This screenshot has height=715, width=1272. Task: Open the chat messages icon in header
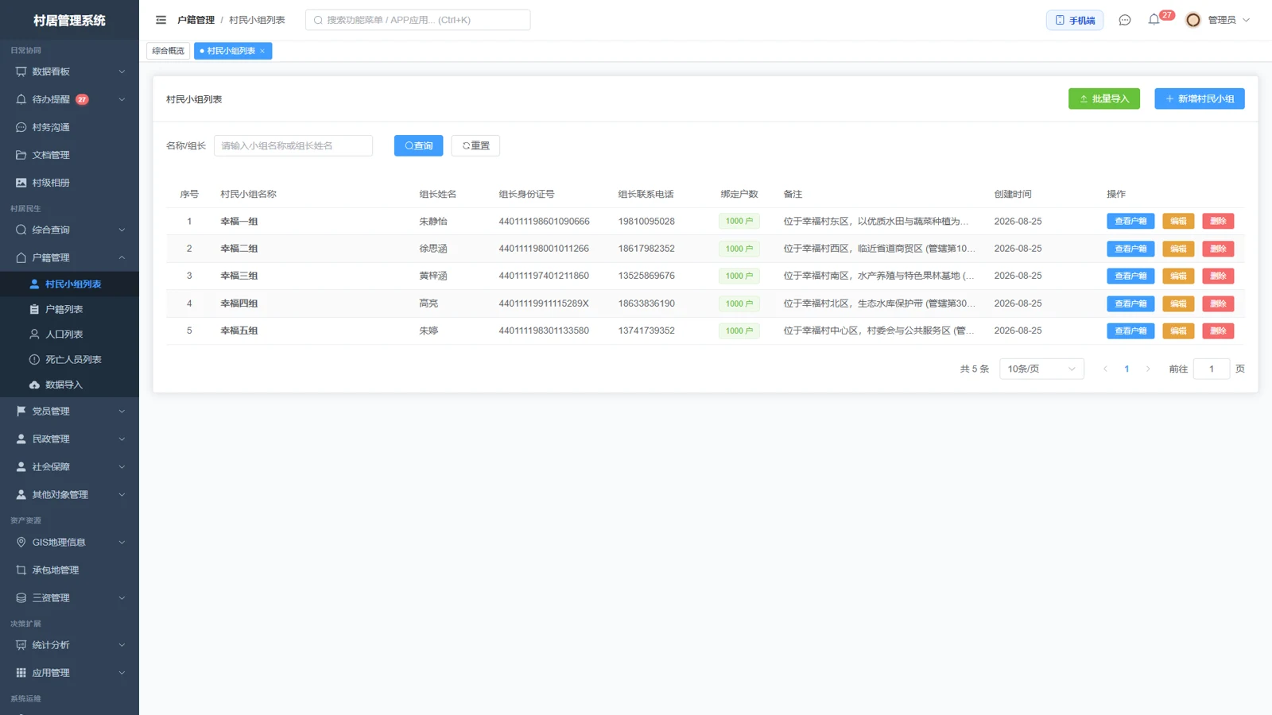click(x=1125, y=20)
